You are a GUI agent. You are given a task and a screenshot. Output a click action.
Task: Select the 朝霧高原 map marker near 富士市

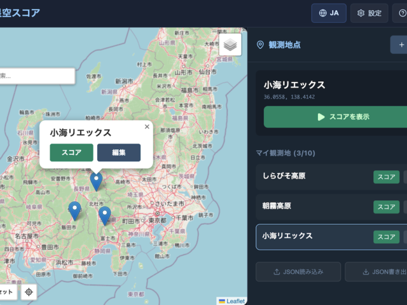tap(105, 215)
